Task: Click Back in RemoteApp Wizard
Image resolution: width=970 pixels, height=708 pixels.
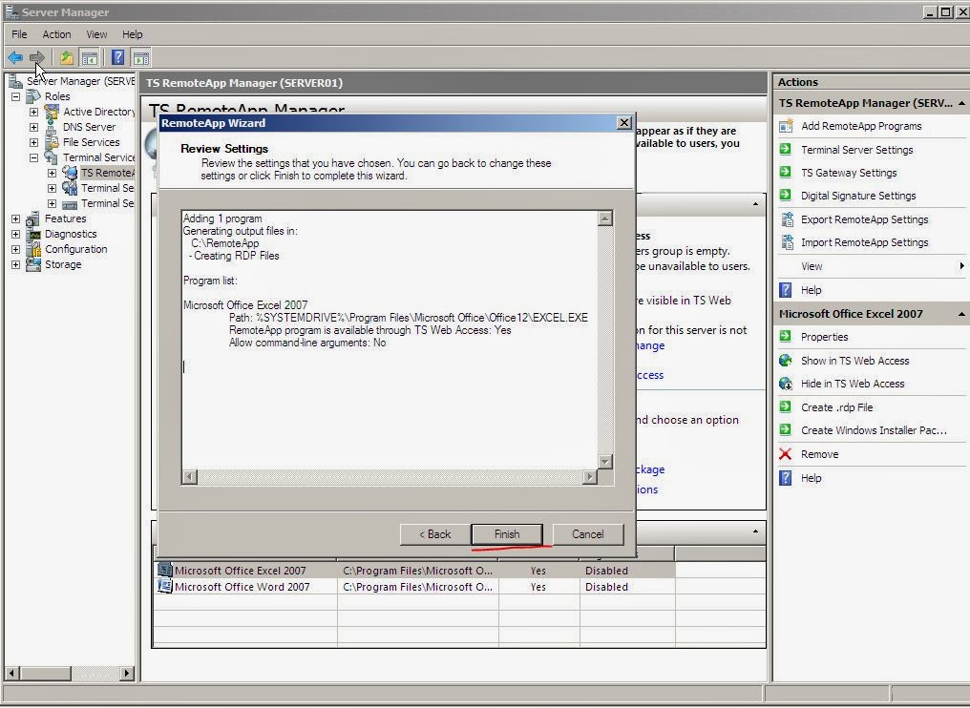Action: click(x=435, y=534)
